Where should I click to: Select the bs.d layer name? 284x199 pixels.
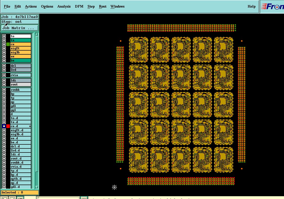point(21,142)
